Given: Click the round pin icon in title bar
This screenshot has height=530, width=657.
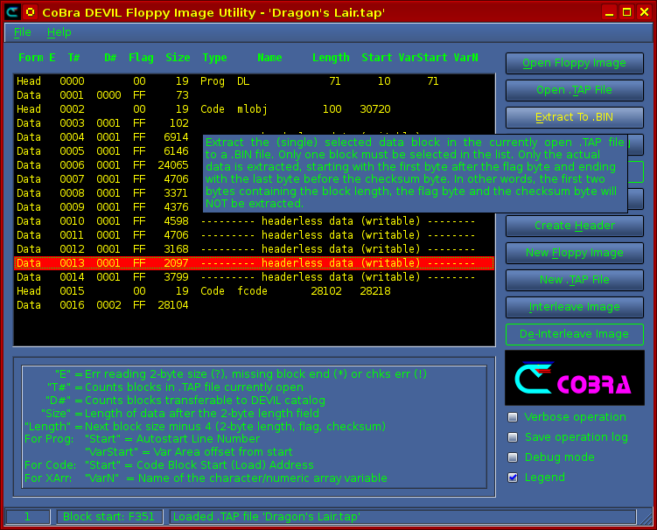Looking at the screenshot, I should click(x=30, y=12).
